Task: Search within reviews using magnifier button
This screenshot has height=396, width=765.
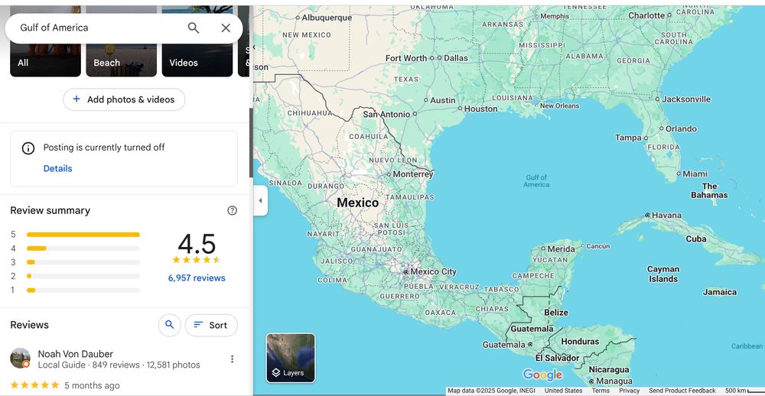Action: pos(169,325)
